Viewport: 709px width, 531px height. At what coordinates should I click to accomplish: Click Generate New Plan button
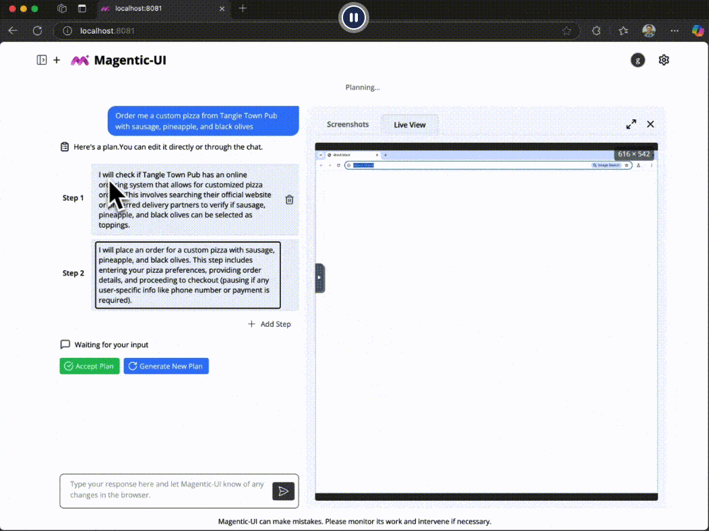point(166,366)
